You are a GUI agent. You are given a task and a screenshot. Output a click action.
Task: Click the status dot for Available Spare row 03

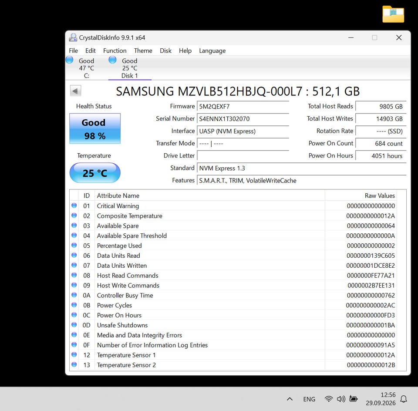click(x=74, y=226)
